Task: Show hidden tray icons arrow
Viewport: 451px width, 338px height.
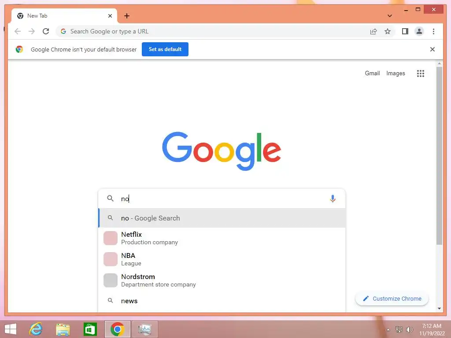Action: click(x=388, y=330)
